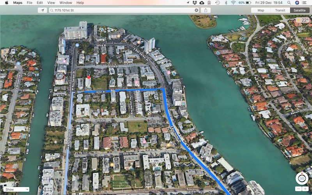Screen dimensions: 312x195
Task: Clear the search field with X button
Action: tap(196, 10)
